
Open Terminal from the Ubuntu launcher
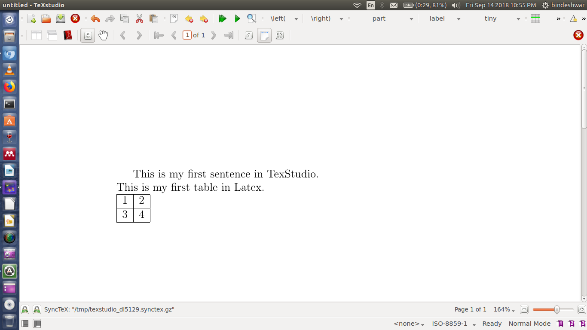pyautogui.click(x=9, y=104)
